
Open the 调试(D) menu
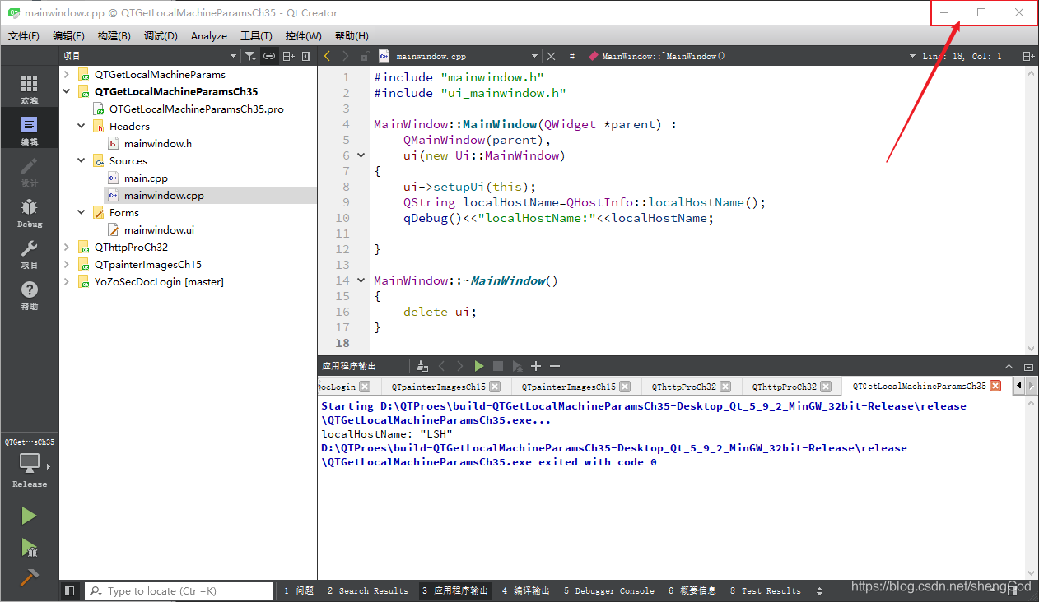tap(161, 35)
